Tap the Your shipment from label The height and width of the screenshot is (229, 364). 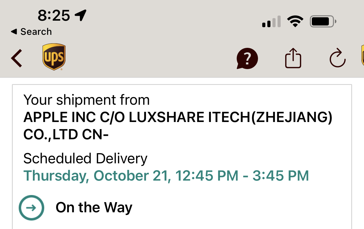click(86, 100)
